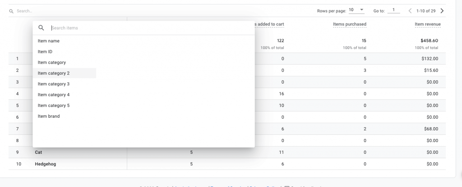This screenshot has width=462, height=187.
Task: Select Item category 2 option
Action: pos(54,73)
